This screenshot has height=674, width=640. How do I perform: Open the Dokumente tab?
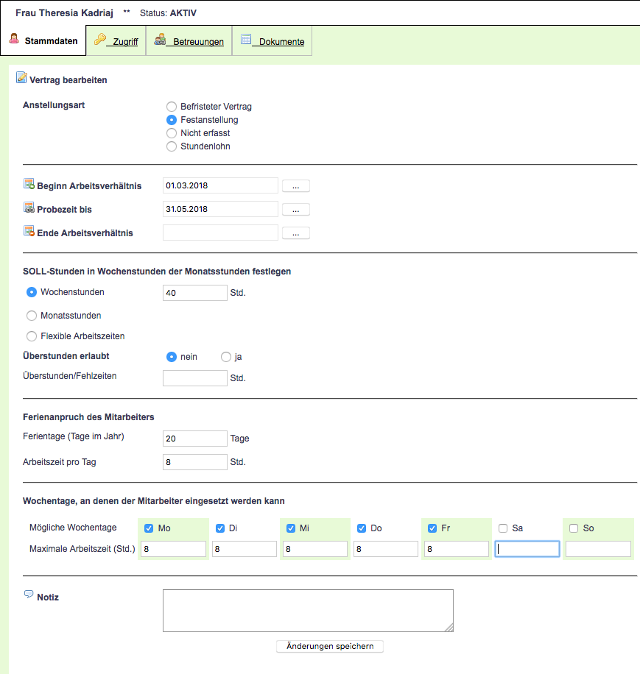tap(272, 41)
